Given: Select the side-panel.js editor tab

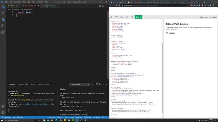Looking at the screenshot, I should [30, 6].
